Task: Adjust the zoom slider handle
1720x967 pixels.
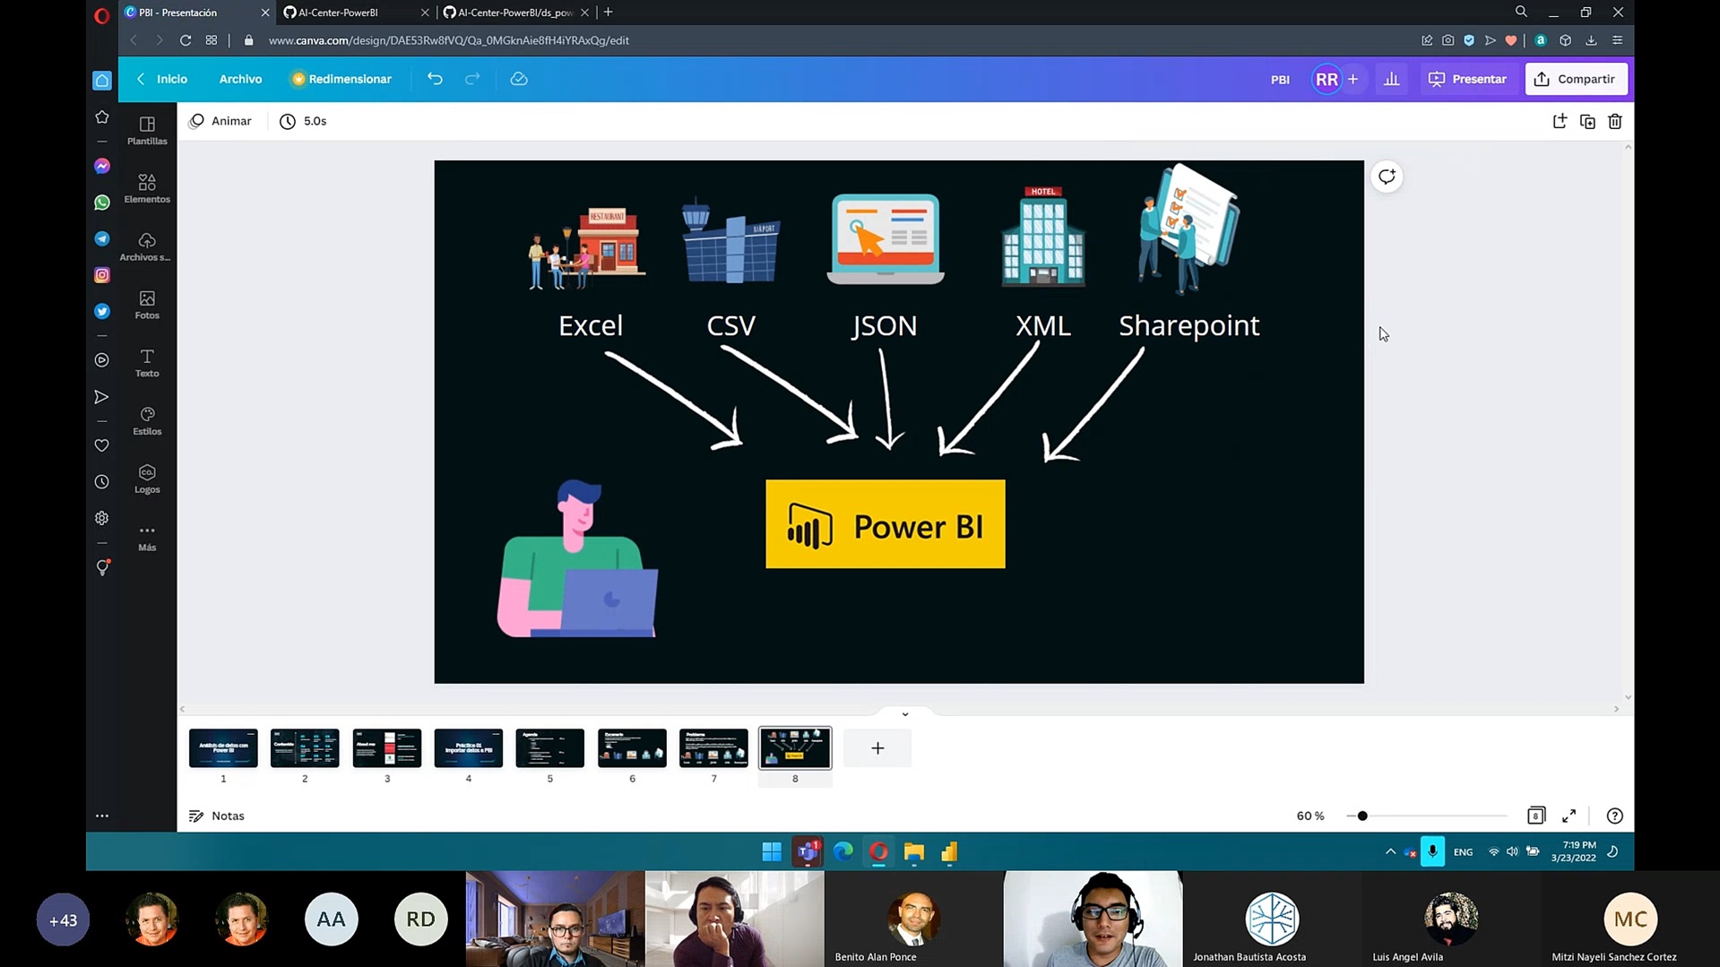Action: pos(1362,816)
